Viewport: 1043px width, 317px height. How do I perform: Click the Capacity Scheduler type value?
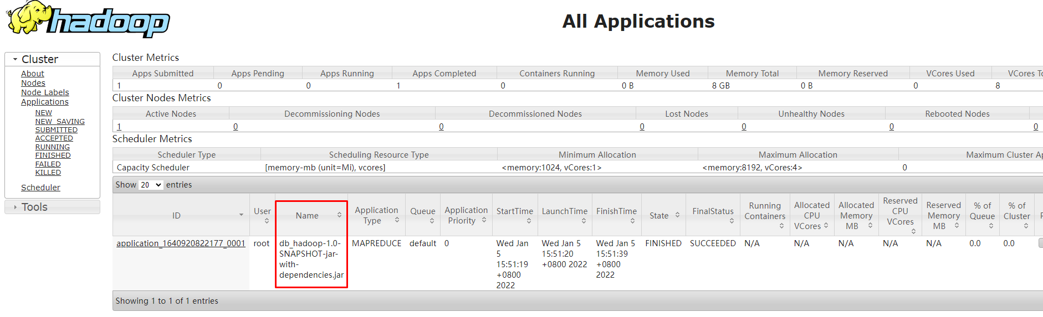pyautogui.click(x=153, y=168)
